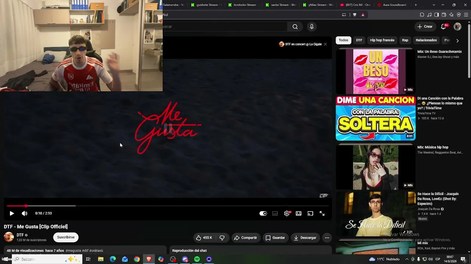Open the Crear menu
Viewport: 471px width, 264px height.
tap(425, 26)
